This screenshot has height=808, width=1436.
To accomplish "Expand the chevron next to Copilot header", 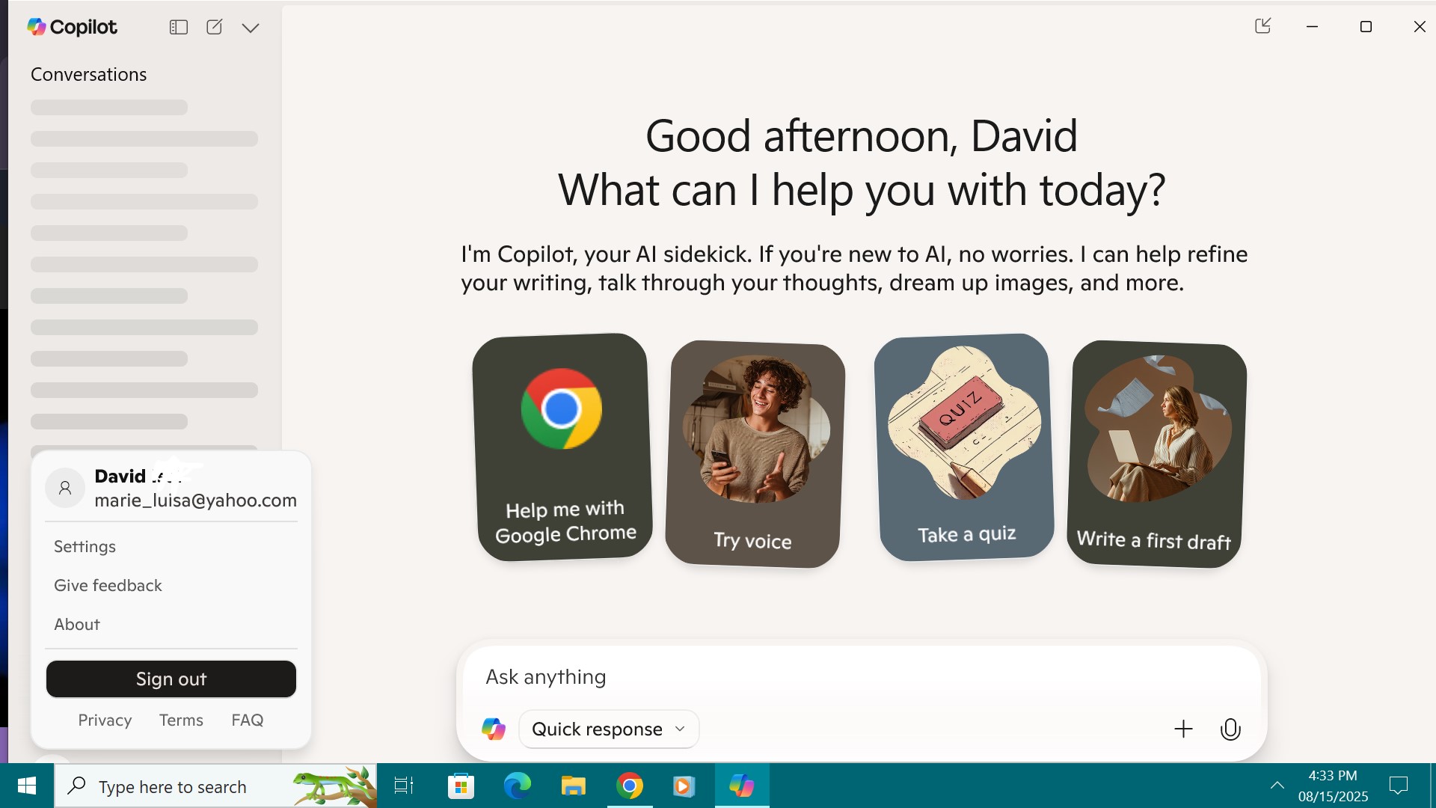I will [251, 28].
